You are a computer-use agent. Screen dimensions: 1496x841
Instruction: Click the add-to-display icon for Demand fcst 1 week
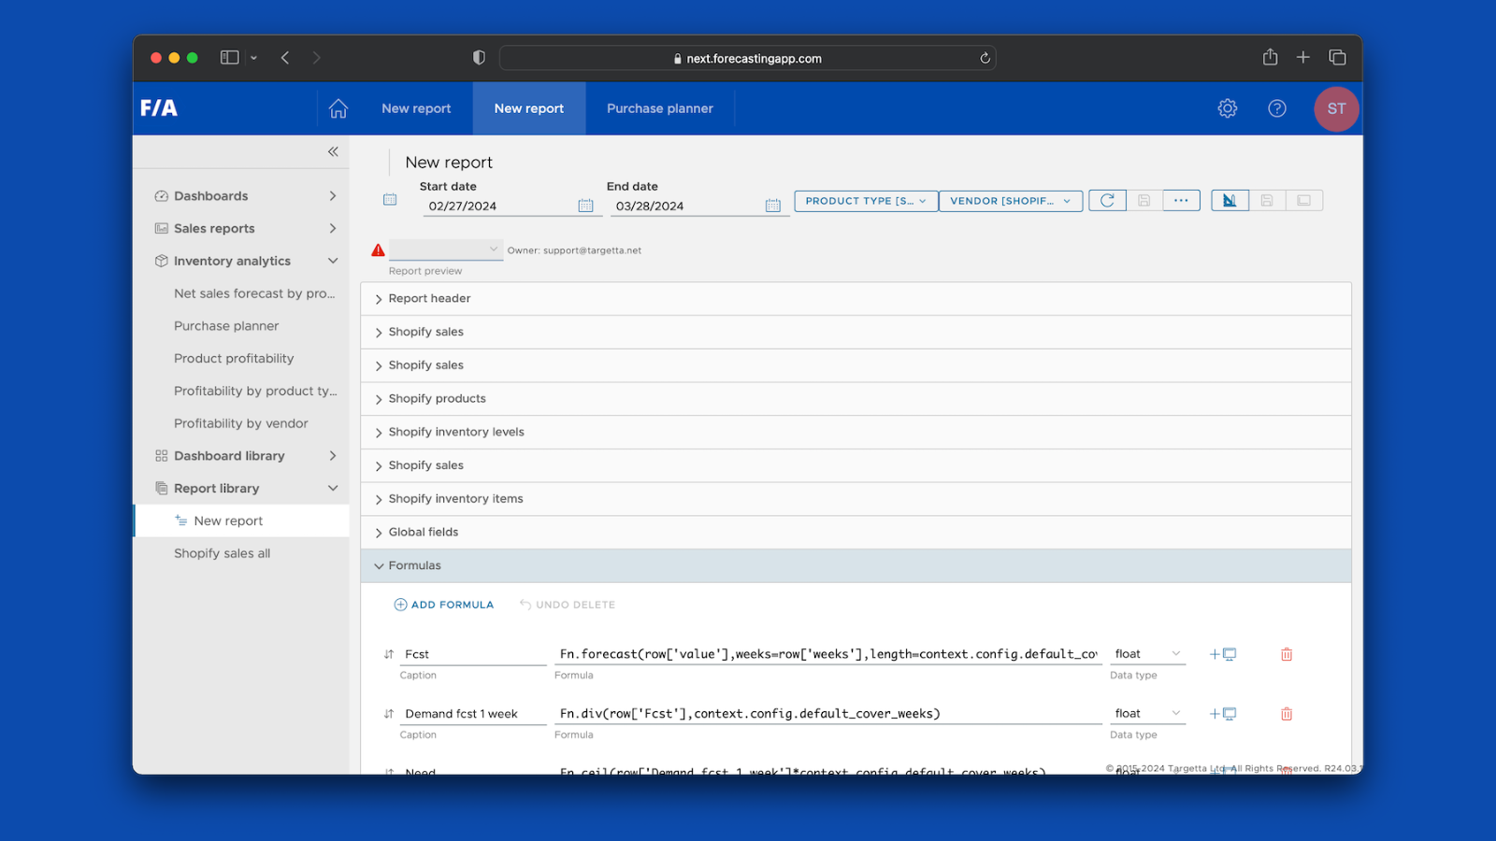(1223, 714)
